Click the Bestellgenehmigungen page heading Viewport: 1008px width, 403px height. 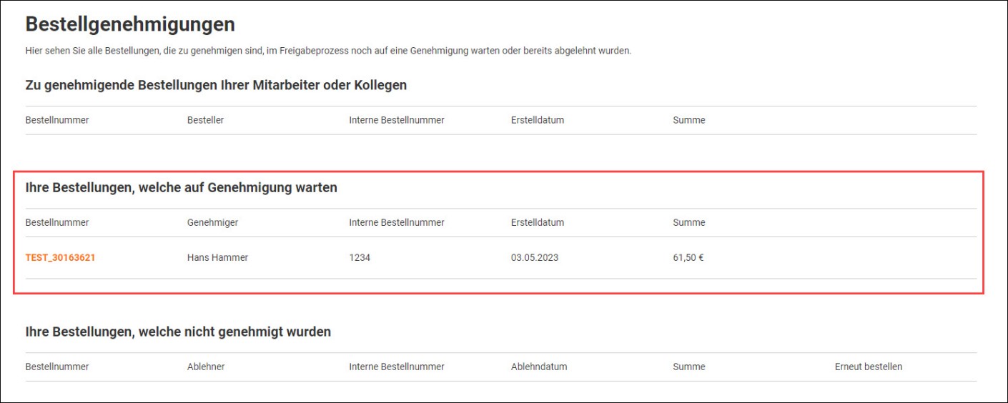[x=130, y=24]
